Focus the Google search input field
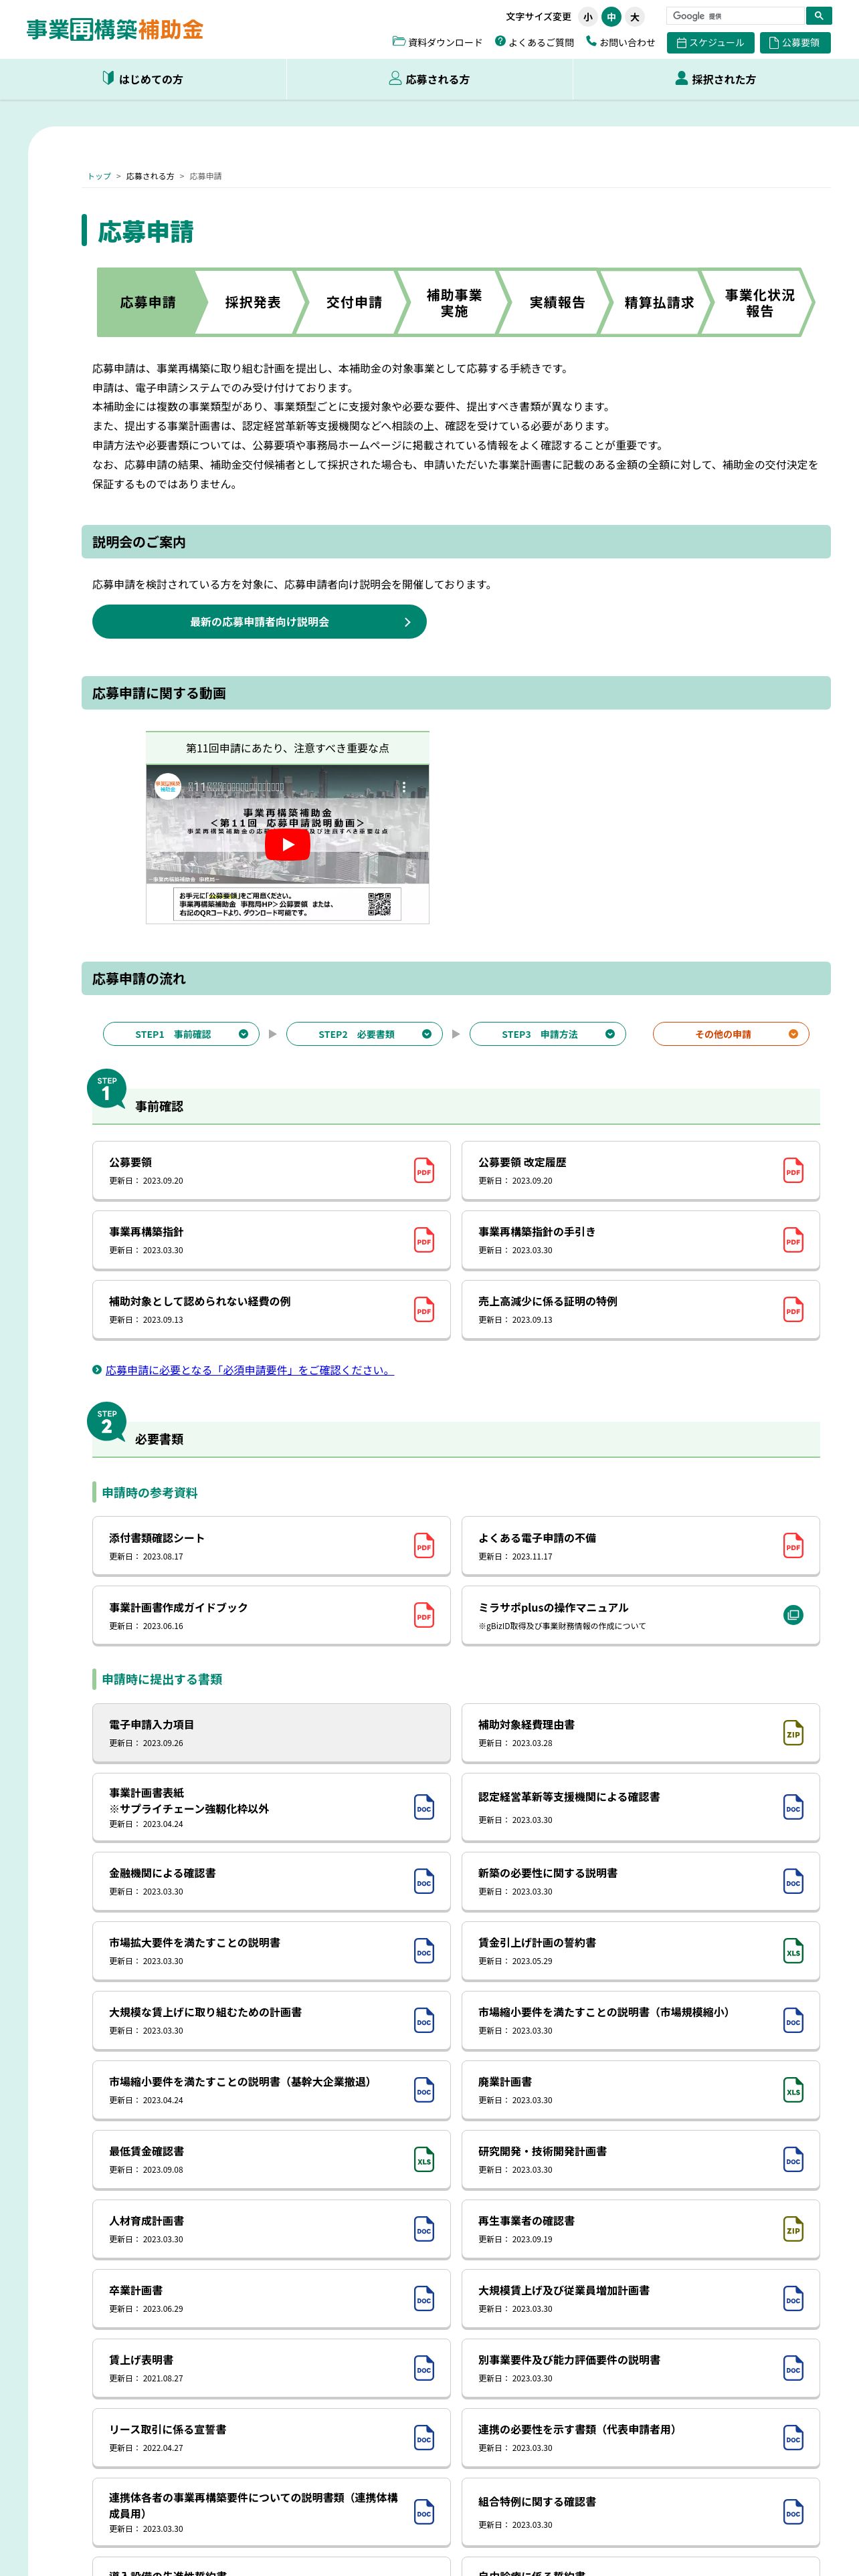The height and width of the screenshot is (2576, 859). [735, 16]
